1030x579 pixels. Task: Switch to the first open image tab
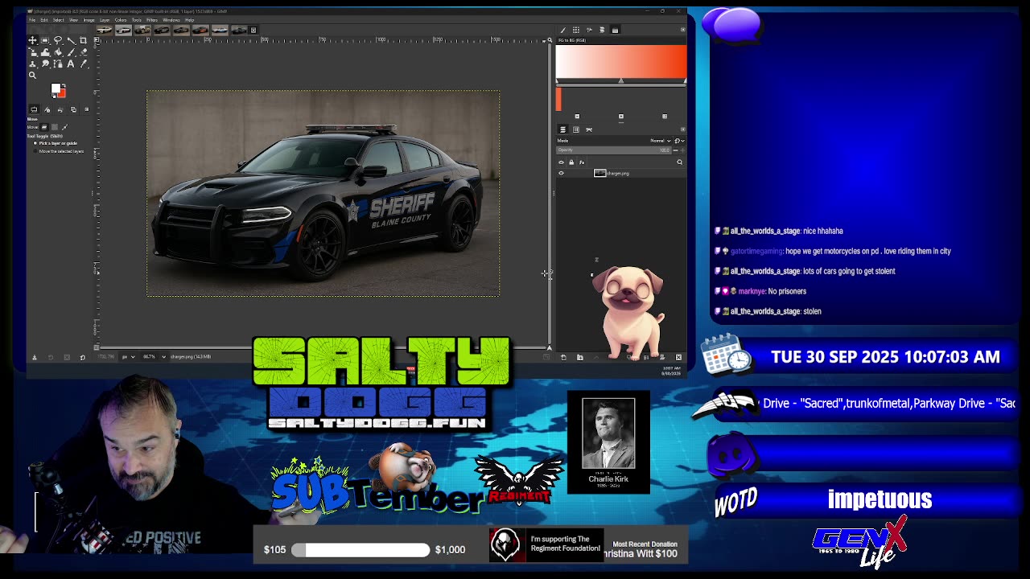tap(105, 30)
